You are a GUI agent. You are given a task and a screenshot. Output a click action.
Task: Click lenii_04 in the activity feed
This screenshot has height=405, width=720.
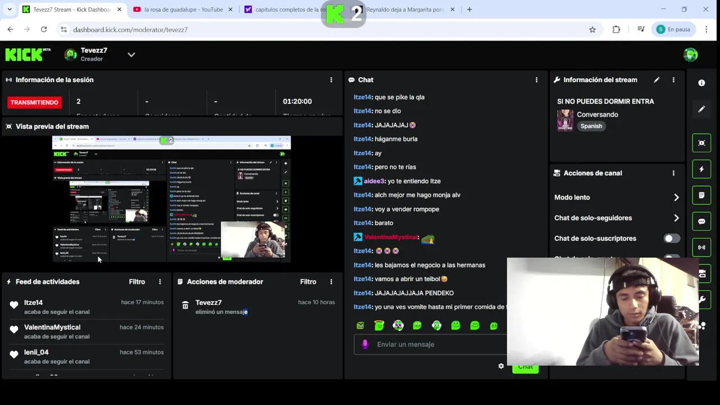click(37, 352)
